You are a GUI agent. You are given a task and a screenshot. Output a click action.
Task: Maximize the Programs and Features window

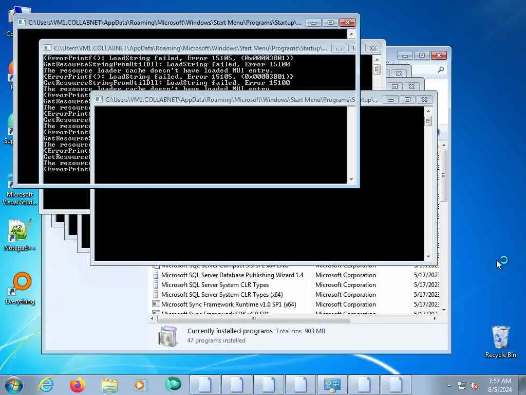coord(422,55)
